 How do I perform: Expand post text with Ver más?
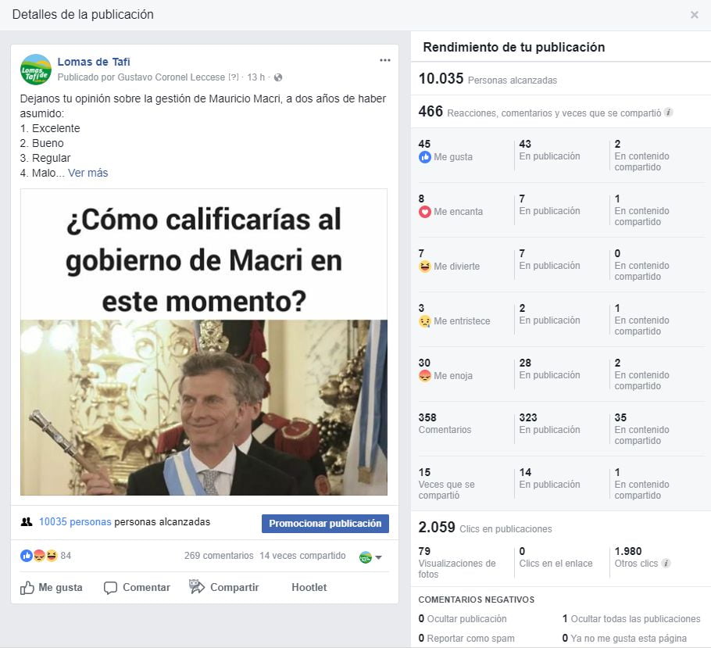pos(88,173)
